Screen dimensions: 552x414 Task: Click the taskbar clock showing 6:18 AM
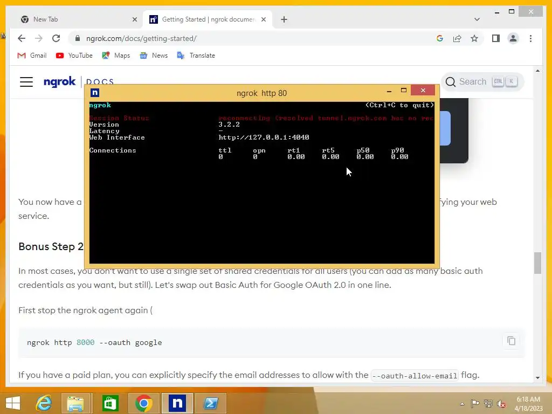tap(528, 404)
